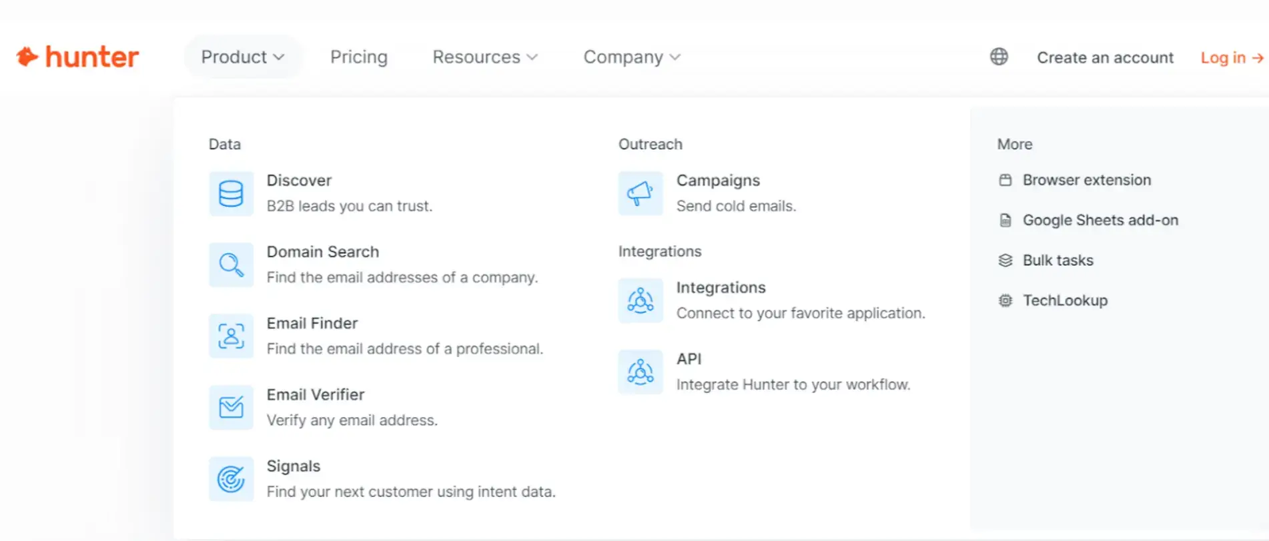
Task: Click "Find the email address of a professional."
Action: [x=405, y=349]
